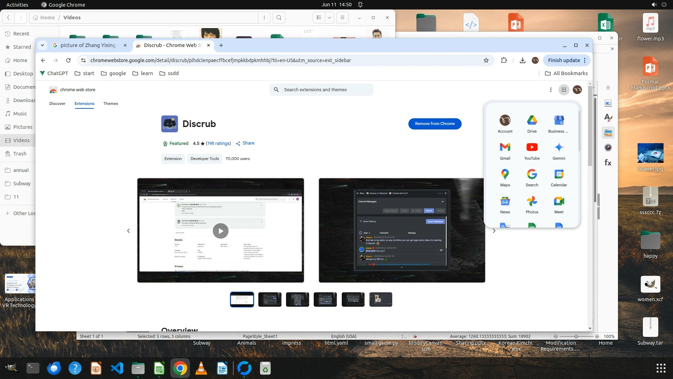673x379 pixels.
Task: Click Remove from Chrome button
Action: pos(435,124)
